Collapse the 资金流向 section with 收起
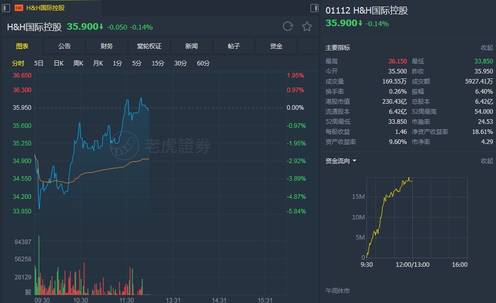The image size is (496, 303). tap(486, 161)
